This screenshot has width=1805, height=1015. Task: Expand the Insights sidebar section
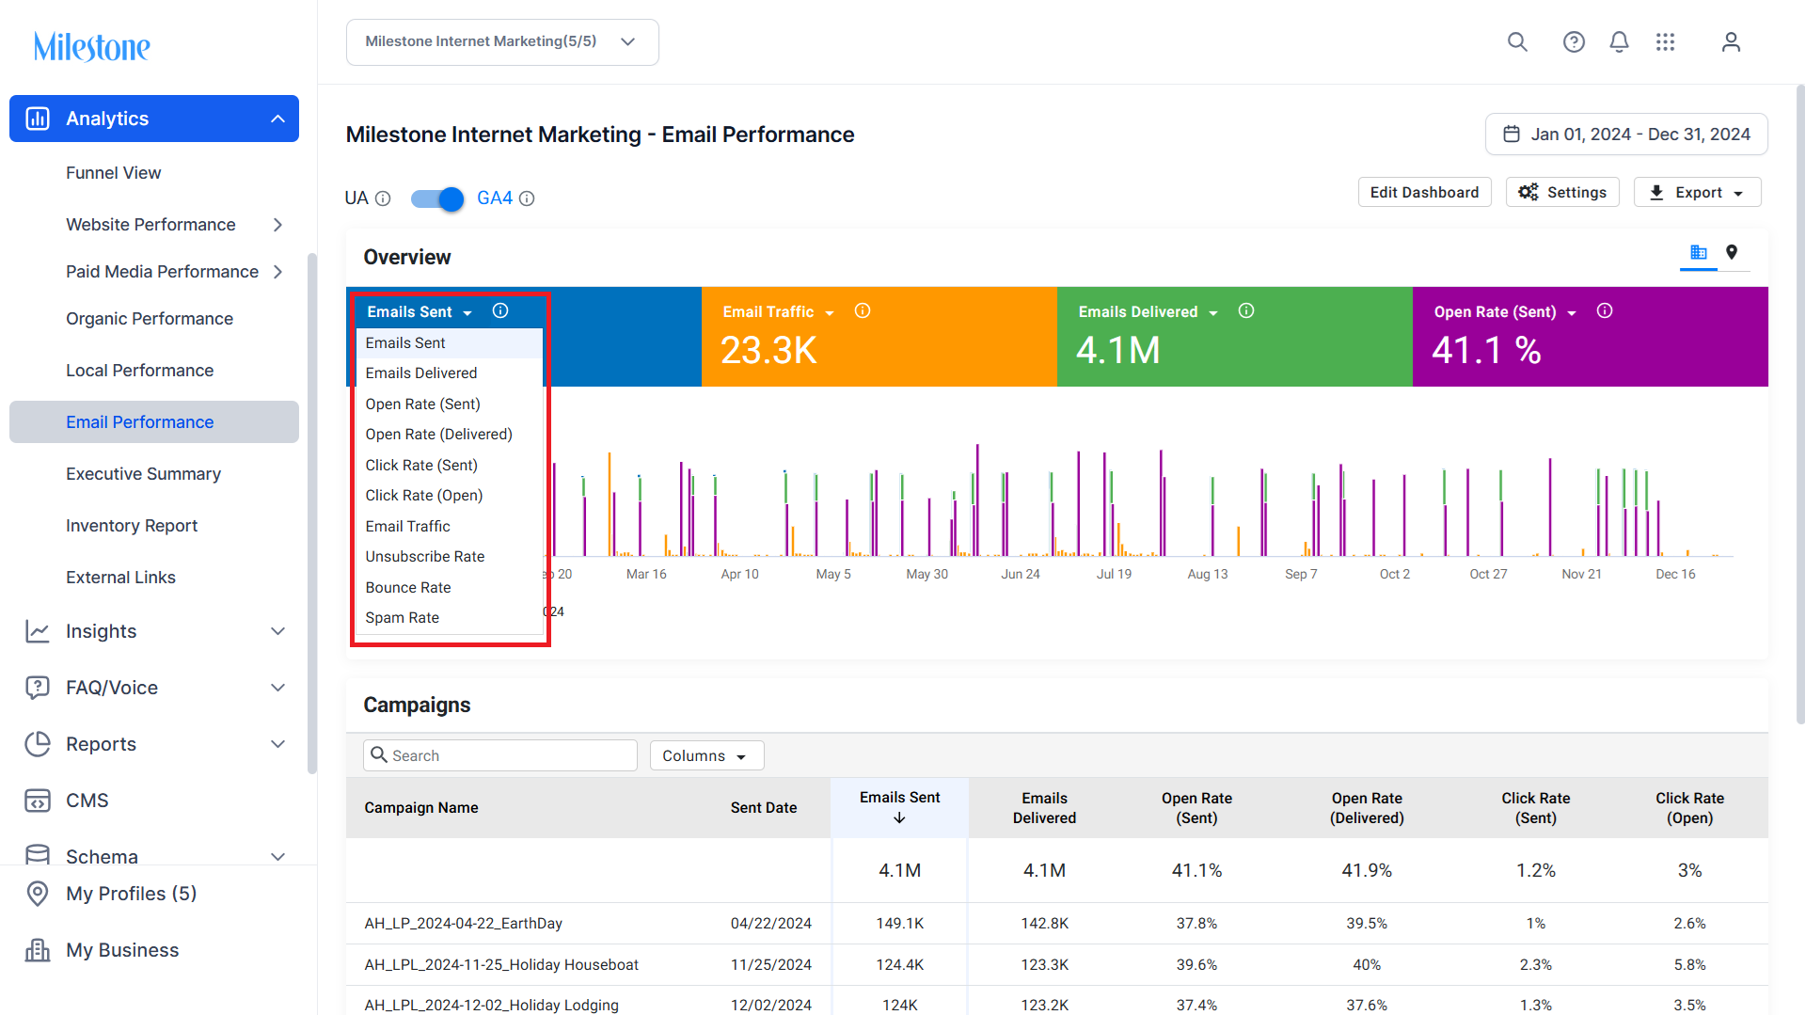(x=154, y=631)
